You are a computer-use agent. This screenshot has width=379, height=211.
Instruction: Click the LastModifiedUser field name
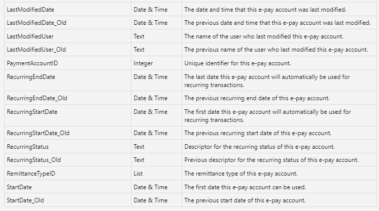(30, 36)
